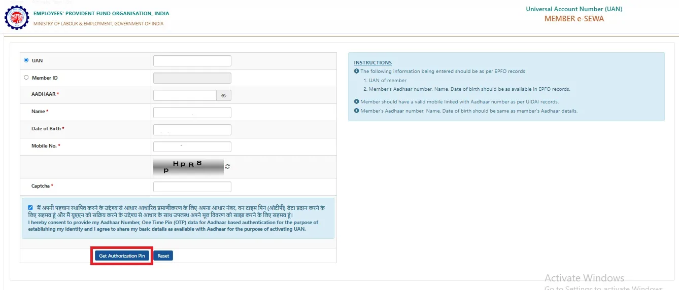Click the disabled Member ID field
The height and width of the screenshot is (290, 679).
[x=192, y=78]
